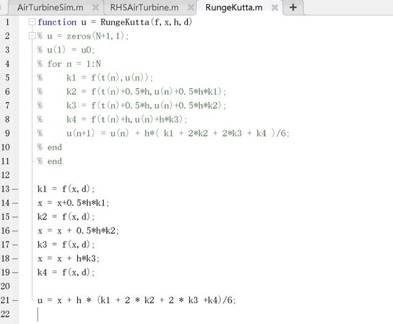Click line number 22 in the gutter
The height and width of the screenshot is (324, 393).
pos(6,314)
